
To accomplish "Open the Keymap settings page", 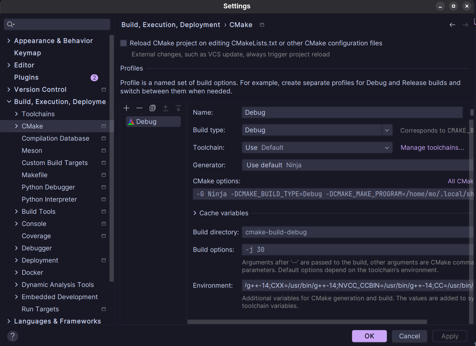I will click(27, 53).
